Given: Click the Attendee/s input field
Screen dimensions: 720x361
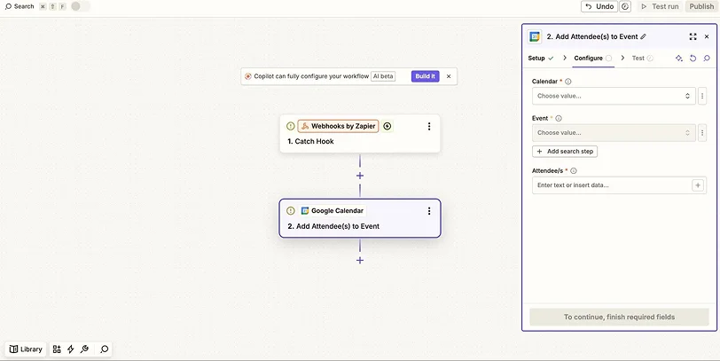Looking at the screenshot, I should tap(612, 185).
